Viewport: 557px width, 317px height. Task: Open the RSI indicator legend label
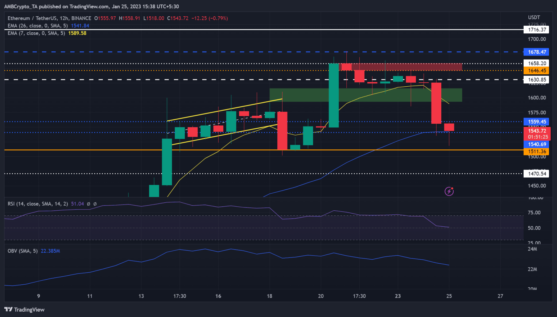click(x=38, y=204)
